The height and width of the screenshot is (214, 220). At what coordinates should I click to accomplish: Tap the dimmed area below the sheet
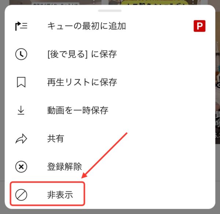pyautogui.click(x=110, y=211)
